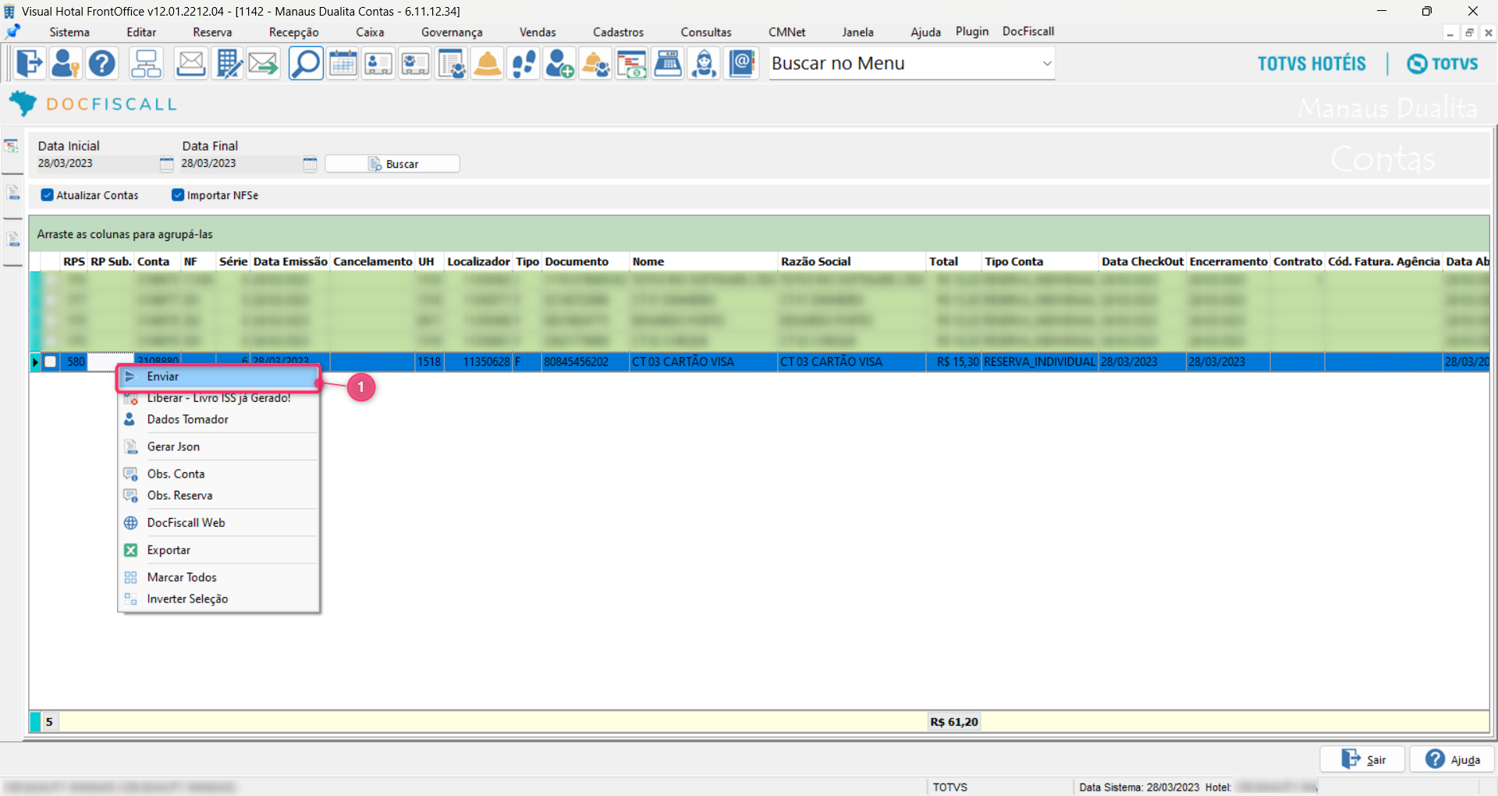Click the footprints toolbar icon
Image resolution: width=1498 pixels, height=796 pixels.
tap(524, 63)
